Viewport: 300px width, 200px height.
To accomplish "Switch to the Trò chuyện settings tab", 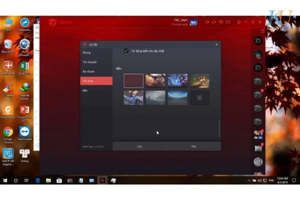I will pyautogui.click(x=96, y=62).
